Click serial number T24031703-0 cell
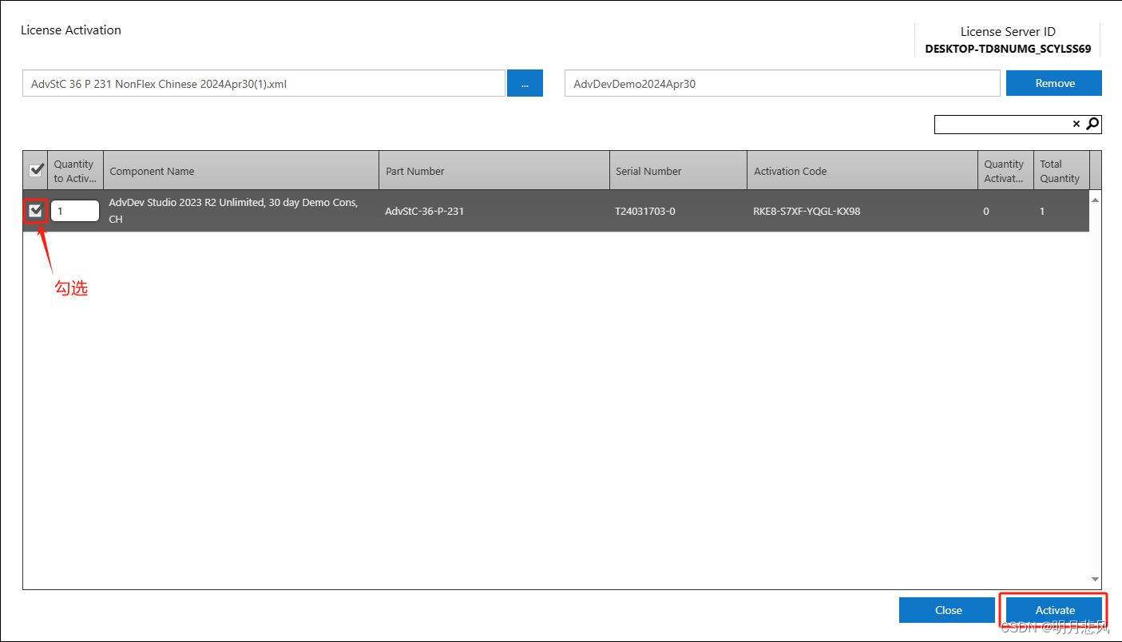 pyautogui.click(x=644, y=212)
